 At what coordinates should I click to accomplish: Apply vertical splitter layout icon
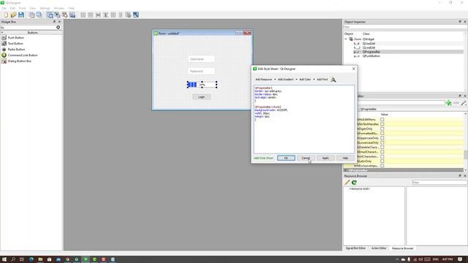point(105,15)
